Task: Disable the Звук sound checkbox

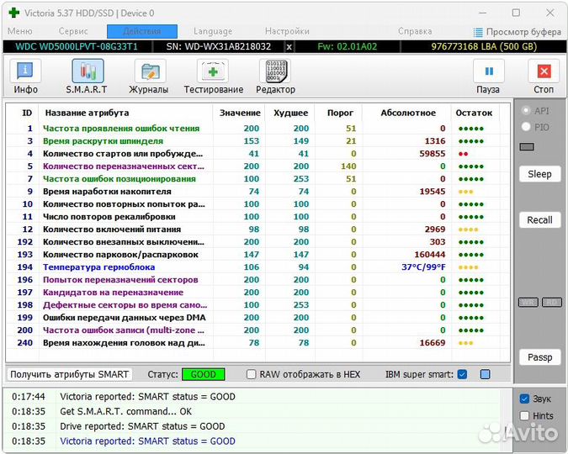Action: [525, 399]
